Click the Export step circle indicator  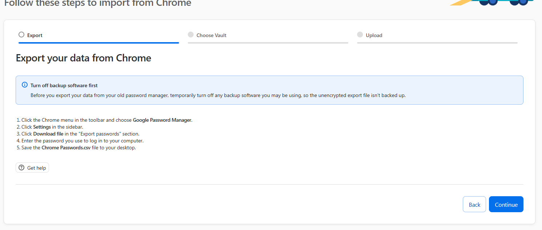(21, 35)
